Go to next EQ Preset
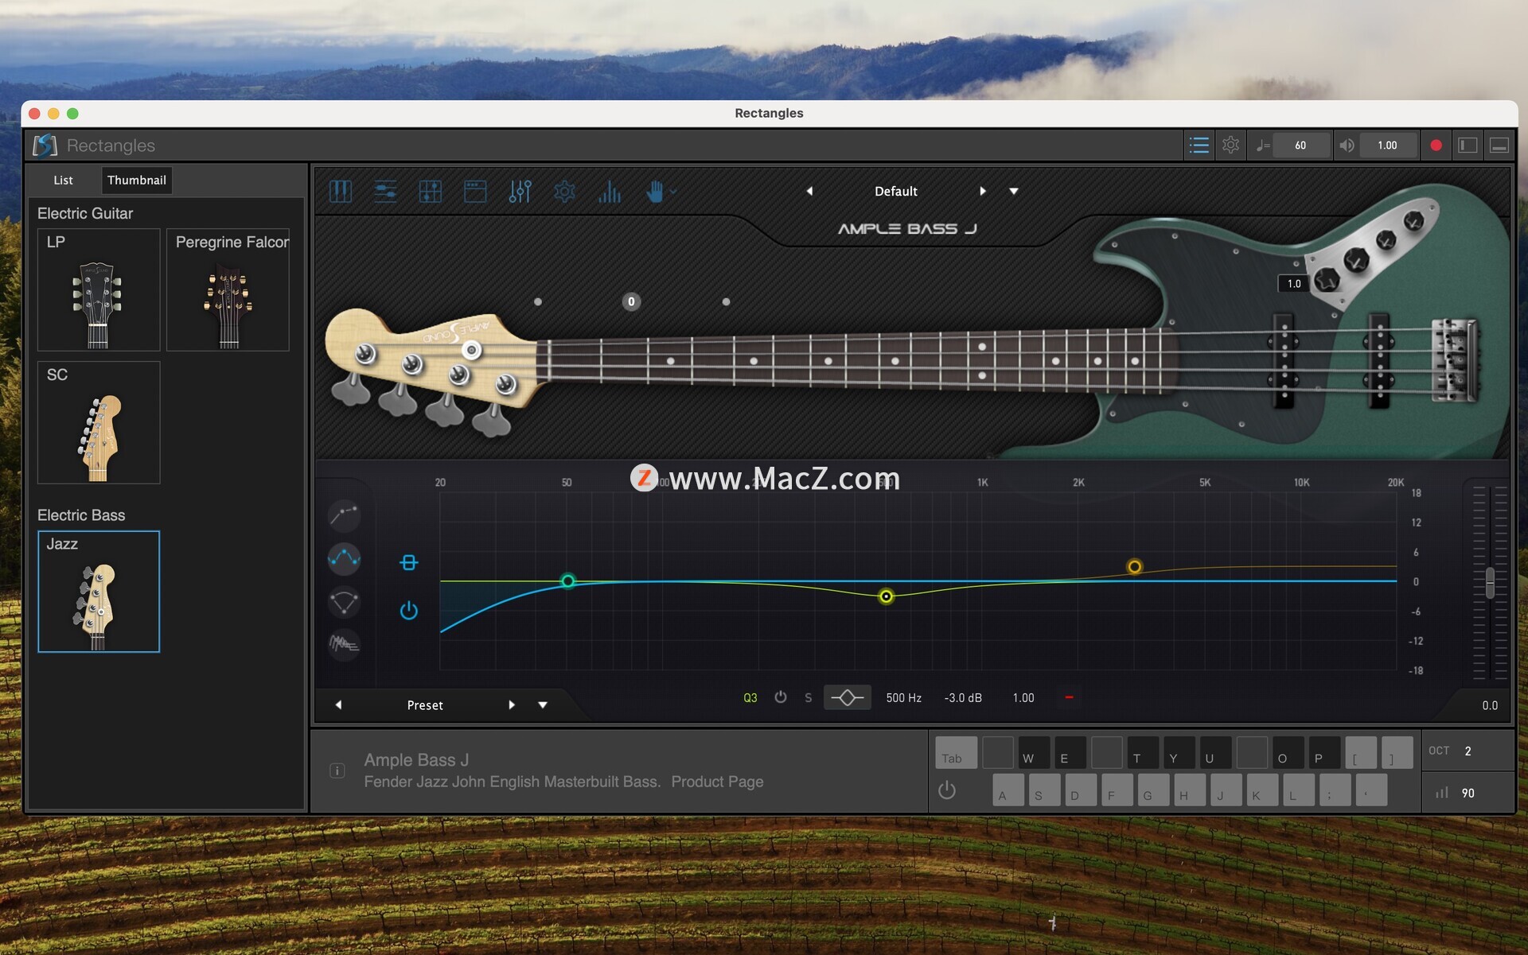 [x=512, y=705]
